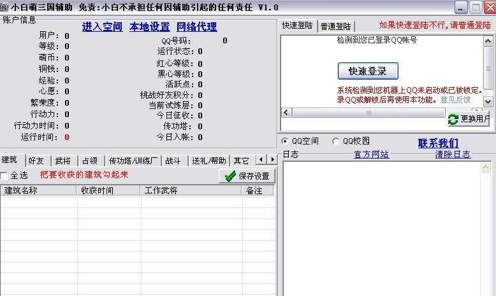This screenshot has width=496, height=296.
Task: Click the login panel scrollbar down arrow
Action: click(488, 101)
